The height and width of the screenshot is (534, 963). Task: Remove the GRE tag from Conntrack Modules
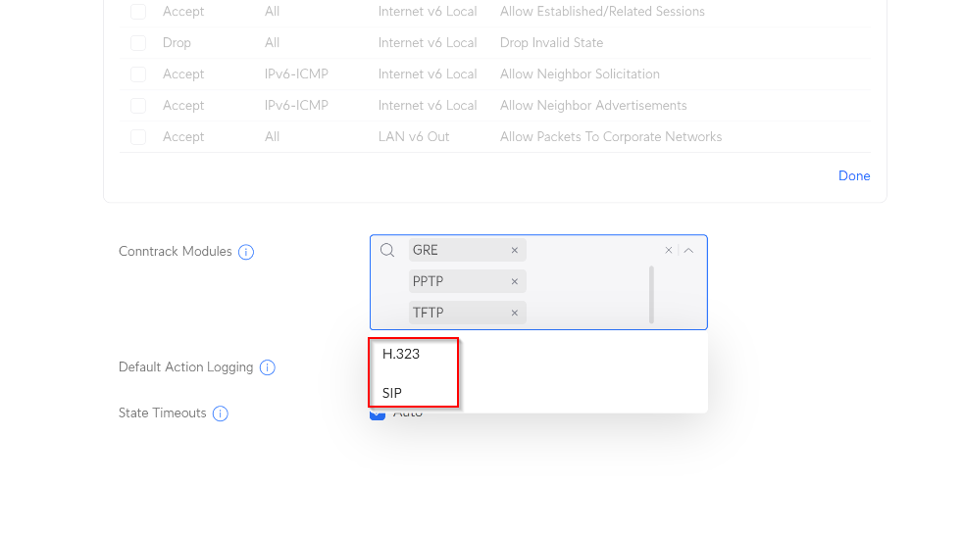[x=514, y=251]
